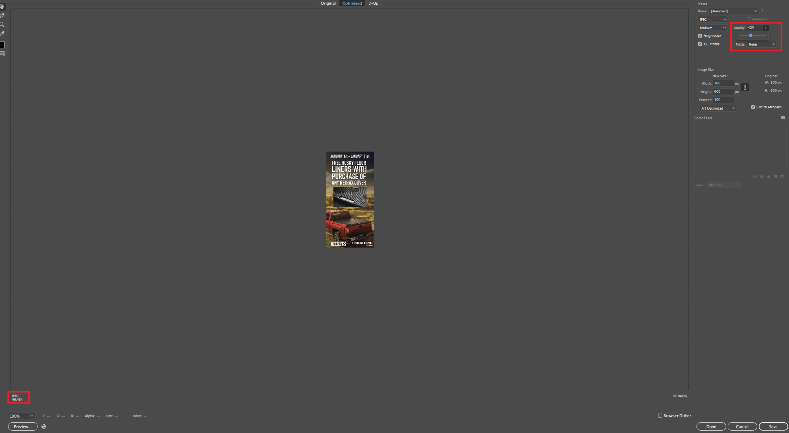This screenshot has width=789, height=433.
Task: Click the Height input field
Action: [723, 91]
